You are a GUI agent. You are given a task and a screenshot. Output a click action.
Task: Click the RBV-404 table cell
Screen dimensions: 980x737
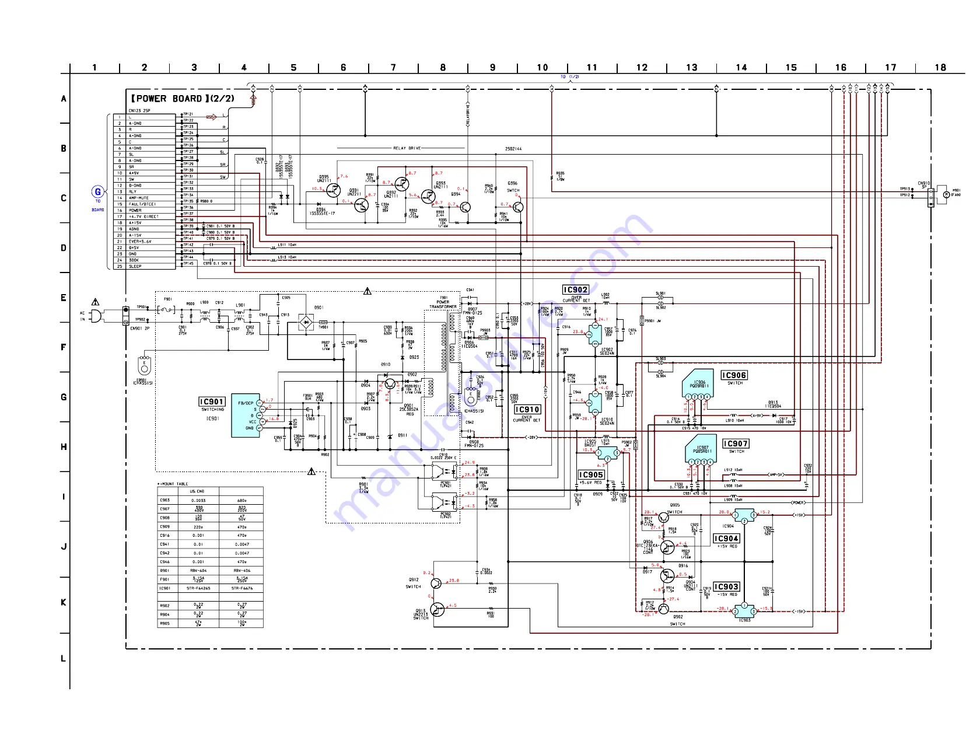198,571
